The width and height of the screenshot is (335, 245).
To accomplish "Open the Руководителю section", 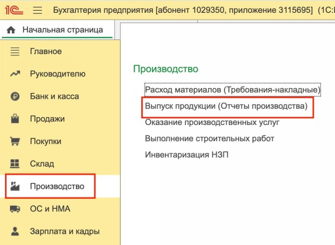I will coord(58,74).
